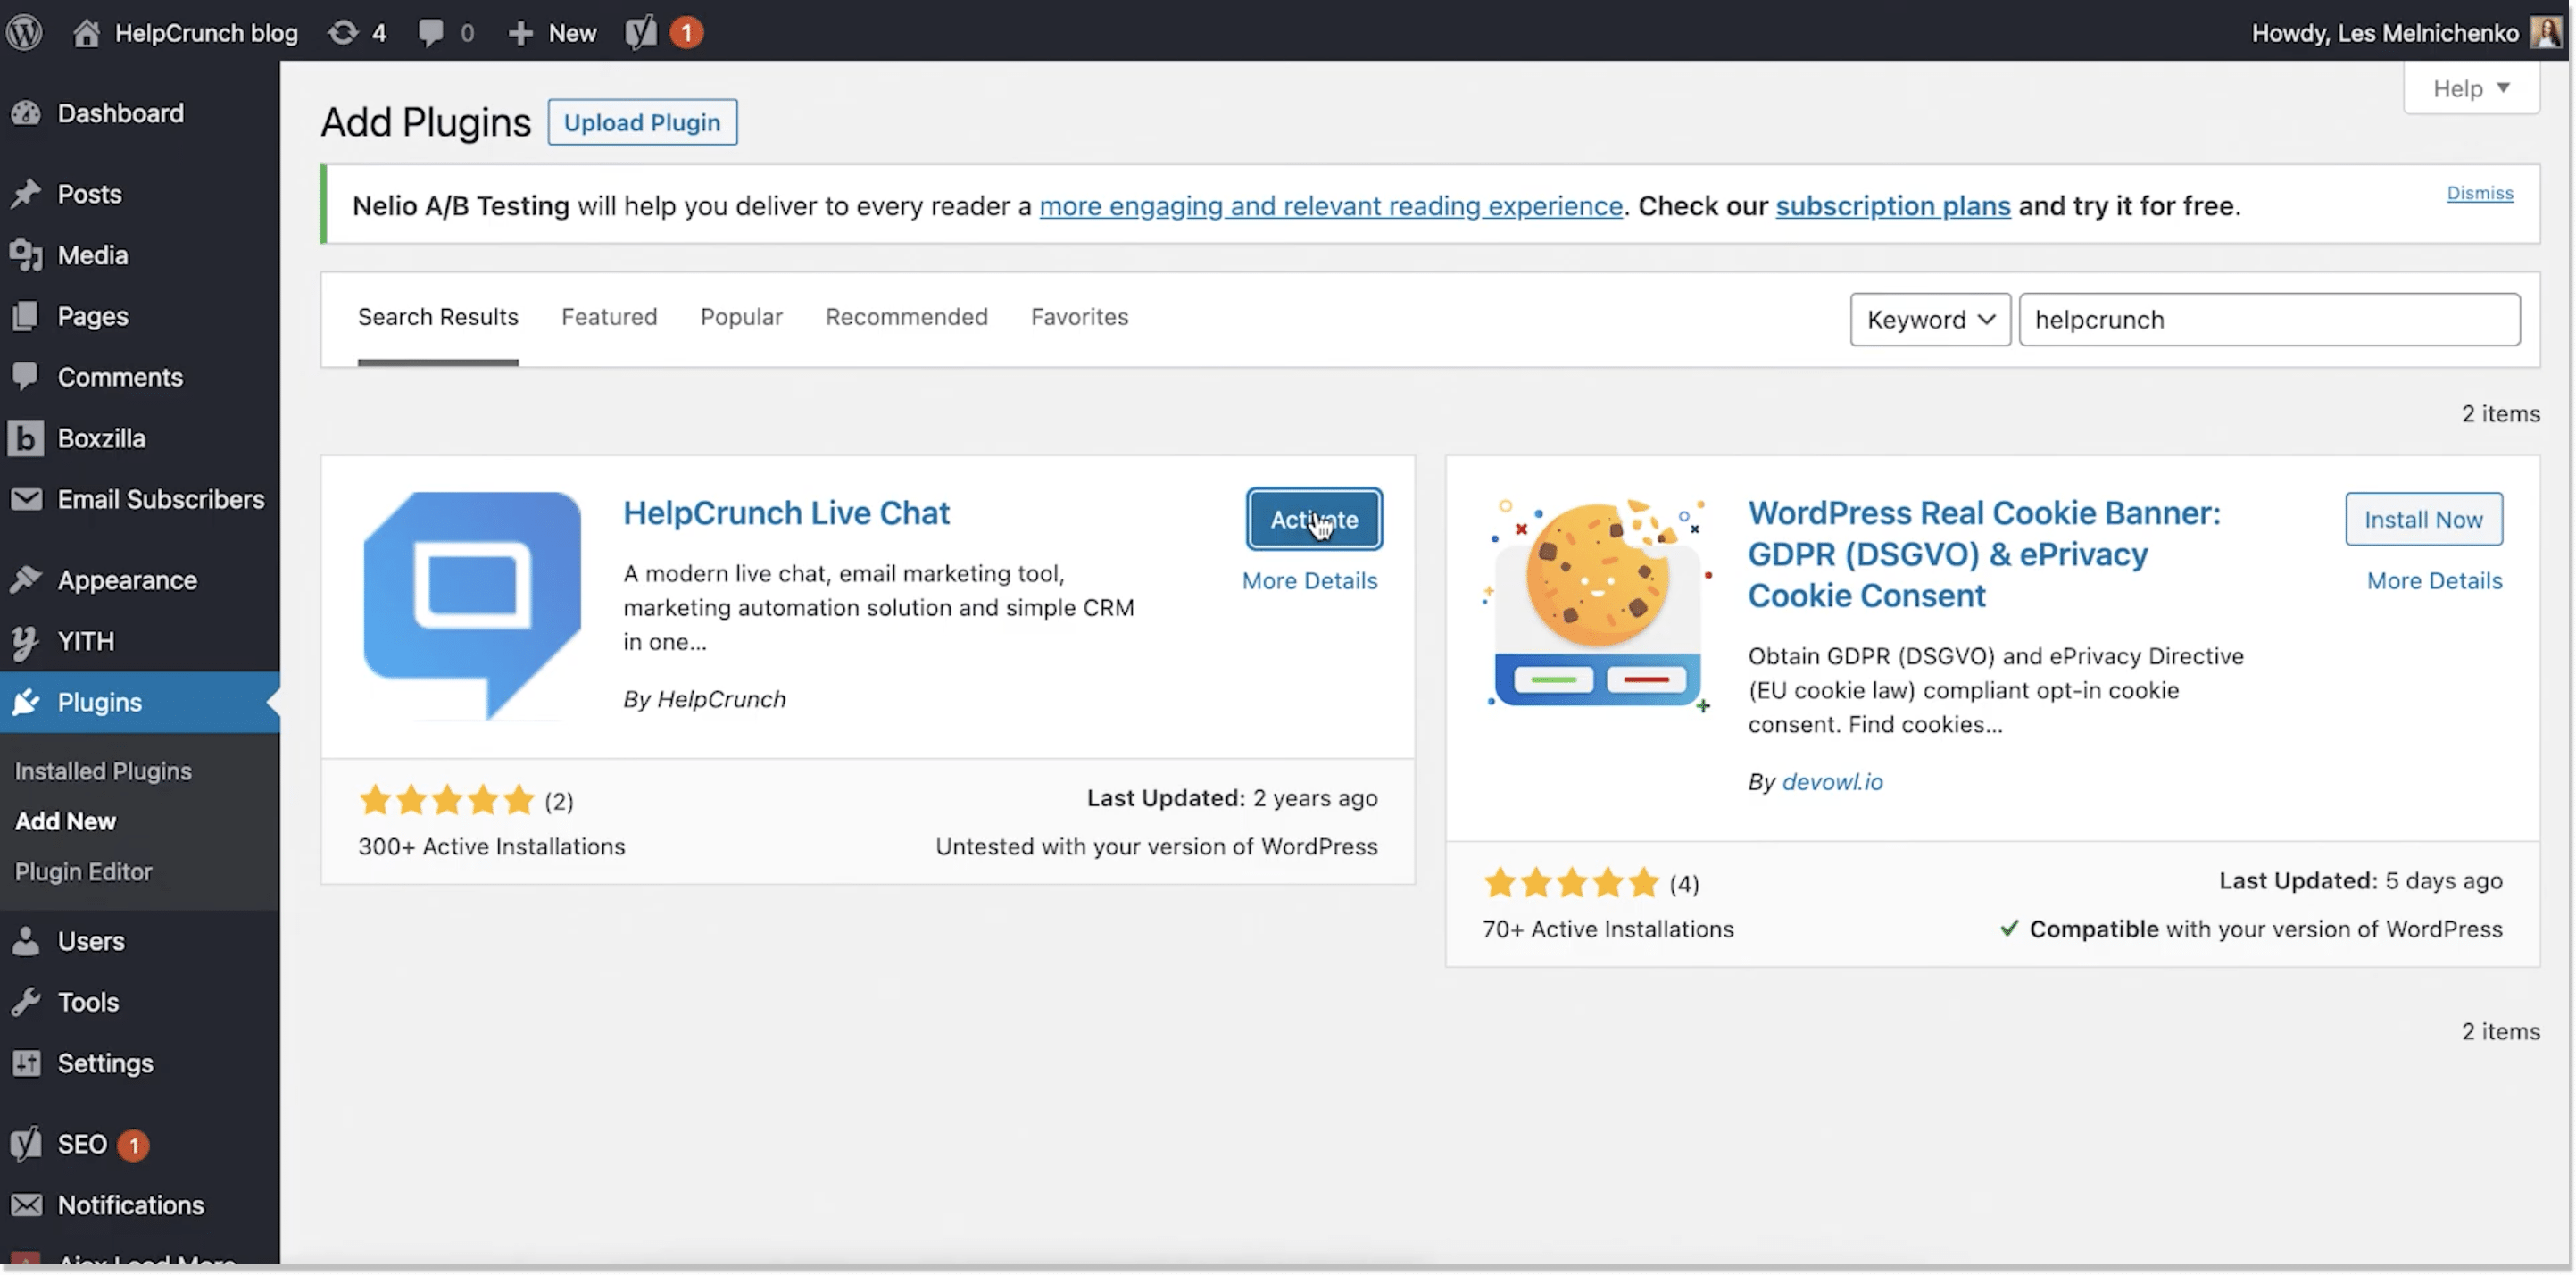
Task: Click the plugin search field containing helpcrunch
Action: tap(2269, 320)
